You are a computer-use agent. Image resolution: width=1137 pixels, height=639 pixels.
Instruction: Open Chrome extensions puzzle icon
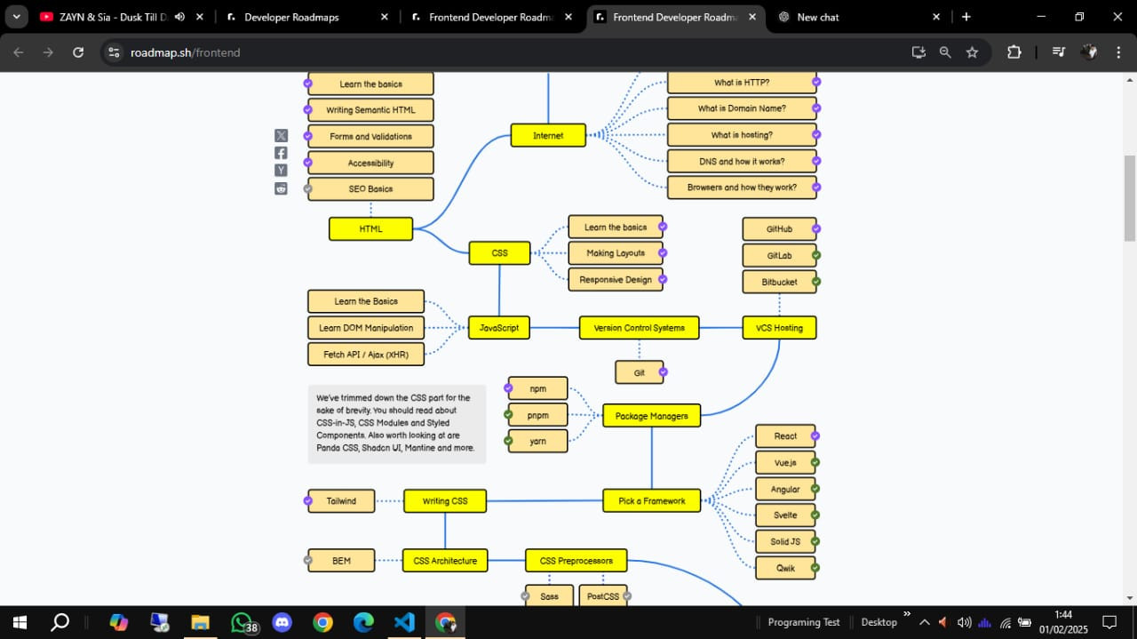tap(1014, 52)
